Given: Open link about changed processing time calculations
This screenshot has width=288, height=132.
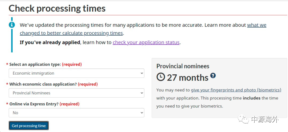Looking at the screenshot, I should tap(71, 33).
